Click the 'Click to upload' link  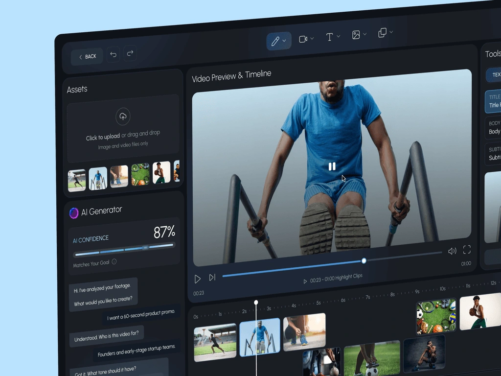pos(103,137)
